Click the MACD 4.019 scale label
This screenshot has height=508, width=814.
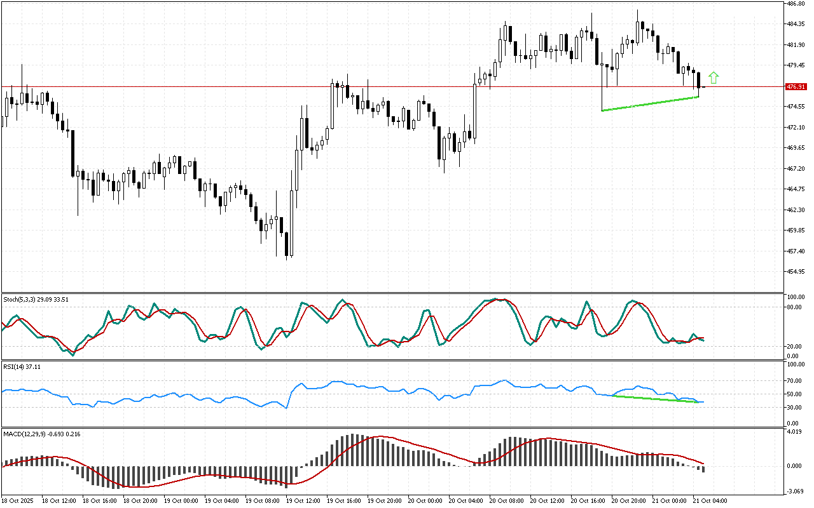click(793, 432)
